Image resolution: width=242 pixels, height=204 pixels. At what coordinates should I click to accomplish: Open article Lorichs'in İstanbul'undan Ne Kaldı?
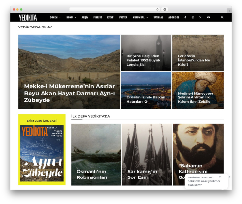[x=198, y=53]
